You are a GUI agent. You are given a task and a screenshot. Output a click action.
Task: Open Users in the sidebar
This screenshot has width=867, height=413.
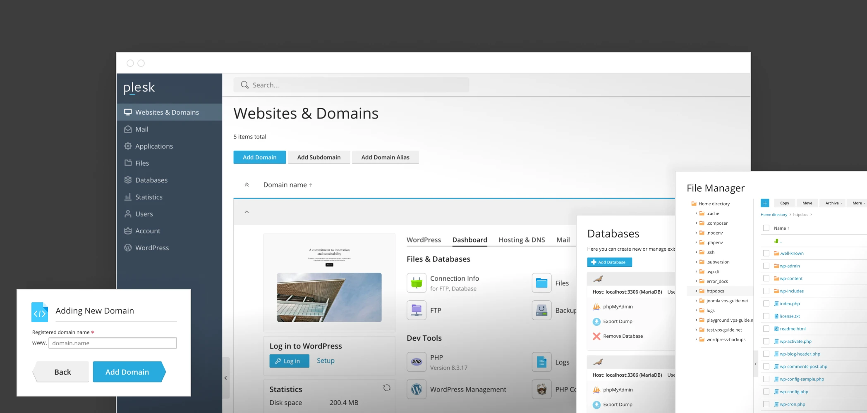(169, 214)
